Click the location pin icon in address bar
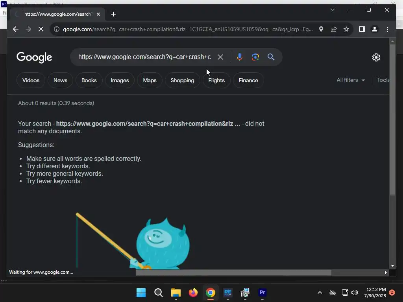The image size is (403, 302). (x=321, y=29)
